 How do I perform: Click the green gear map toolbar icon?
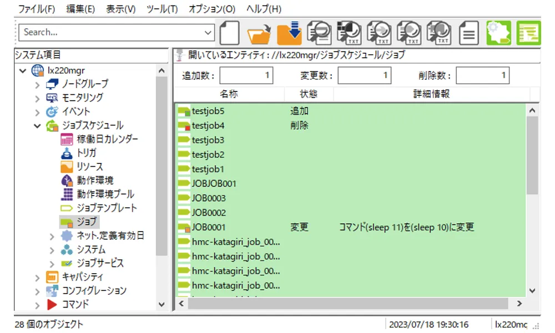click(498, 33)
